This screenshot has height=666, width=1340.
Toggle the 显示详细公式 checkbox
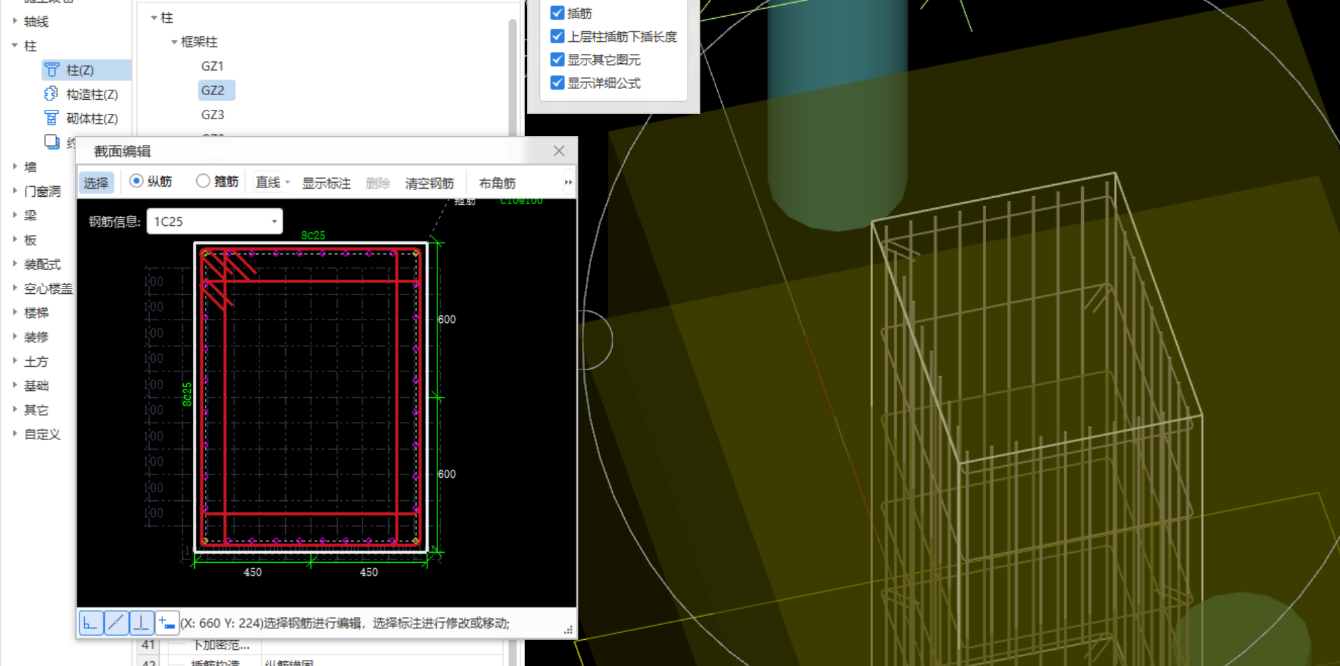point(557,82)
